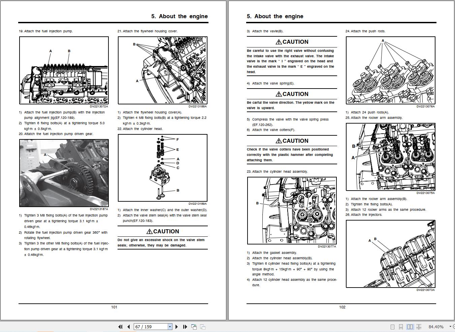Click step '25. Attach the rocker arm assembly.'

coord(374,118)
